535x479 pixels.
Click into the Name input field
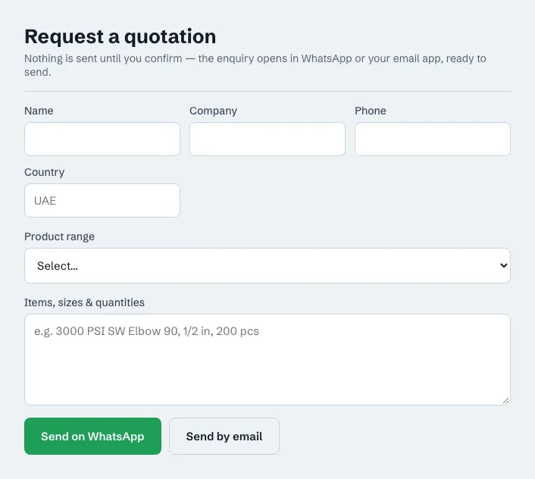pos(102,139)
